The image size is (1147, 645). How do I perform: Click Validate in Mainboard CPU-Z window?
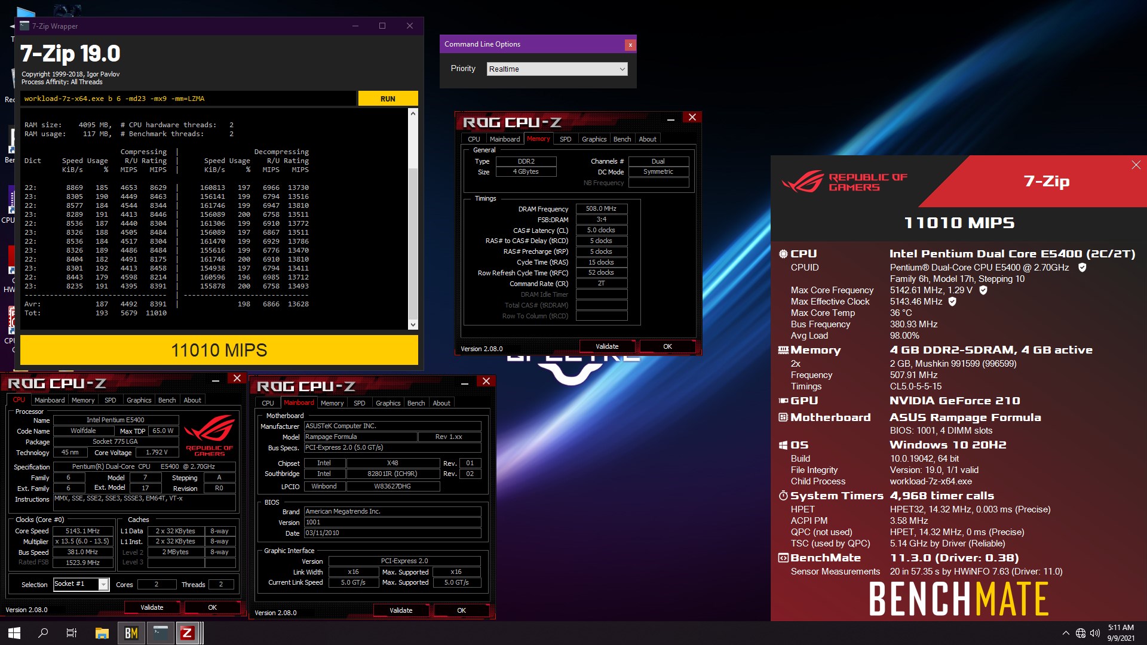coord(401,610)
